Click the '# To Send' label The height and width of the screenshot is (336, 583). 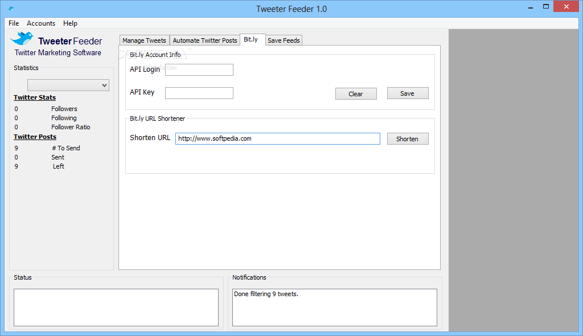pos(66,148)
